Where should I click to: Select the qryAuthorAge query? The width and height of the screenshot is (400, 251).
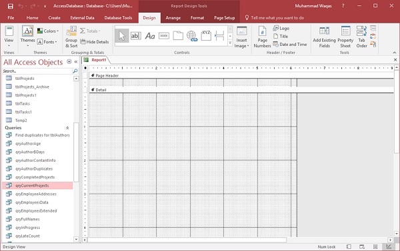28,144
